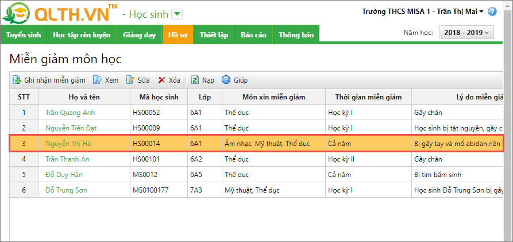Switch to Học tập rèn luyện tab
Screen dimensions: 513x242
click(x=82, y=35)
